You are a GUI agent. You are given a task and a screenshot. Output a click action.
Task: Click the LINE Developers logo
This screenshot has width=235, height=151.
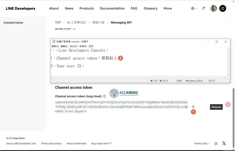tap(21, 9)
